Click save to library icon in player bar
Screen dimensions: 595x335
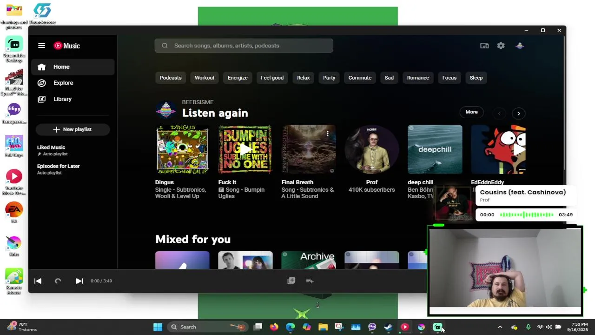pos(291,281)
